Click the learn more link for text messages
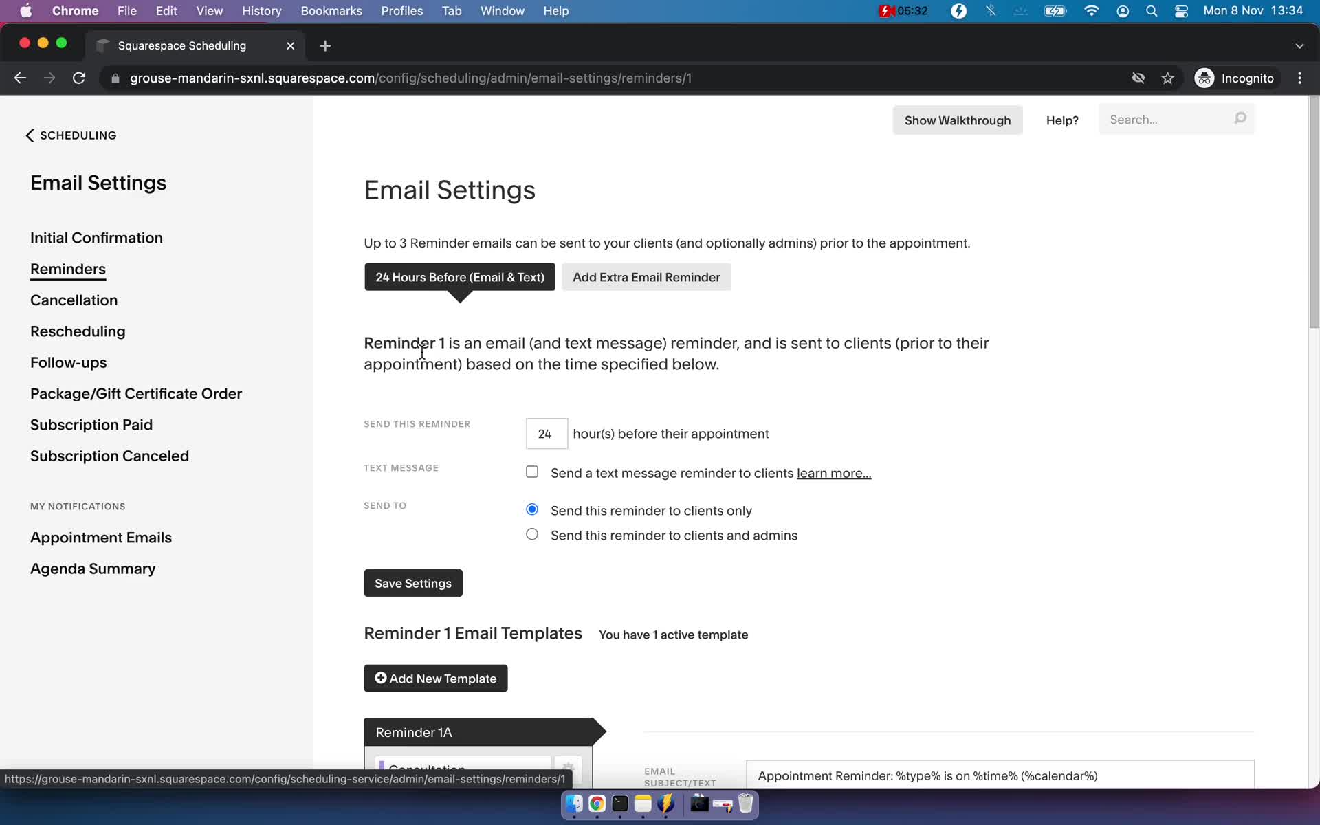The width and height of the screenshot is (1320, 825). [833, 473]
